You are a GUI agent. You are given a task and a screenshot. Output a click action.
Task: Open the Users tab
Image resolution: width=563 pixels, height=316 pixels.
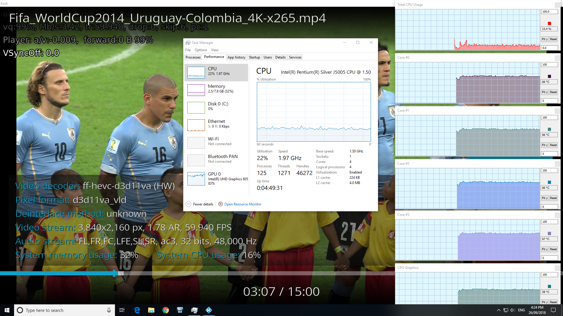click(268, 57)
